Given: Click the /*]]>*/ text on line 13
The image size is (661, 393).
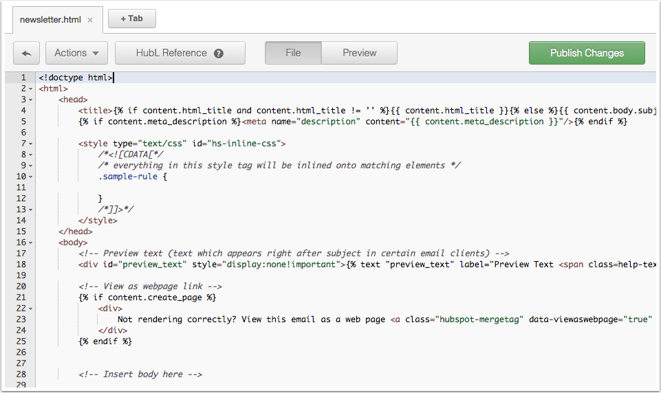Looking at the screenshot, I should click(116, 210).
